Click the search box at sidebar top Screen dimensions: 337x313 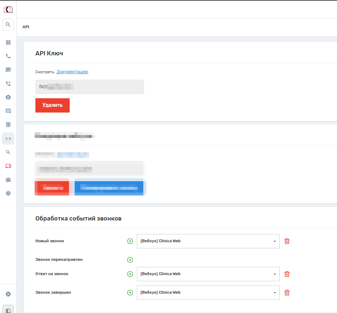8,25
